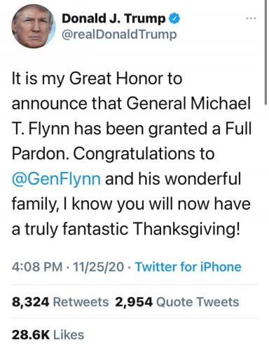The width and height of the screenshot is (269, 351).
Task: Click the phrase General Michael in tweet
Action: (x=188, y=104)
